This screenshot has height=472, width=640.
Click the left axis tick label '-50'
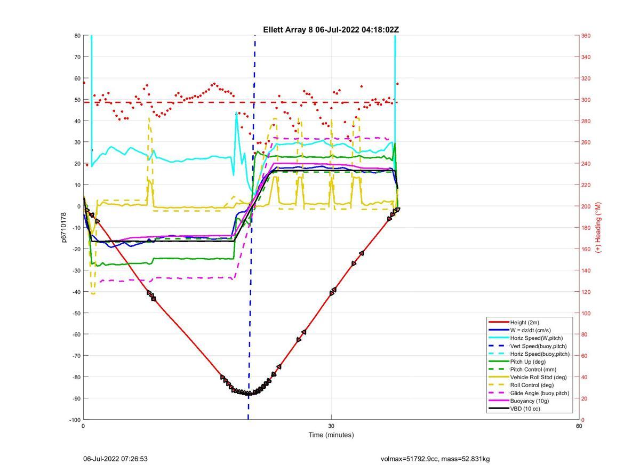[76, 313]
